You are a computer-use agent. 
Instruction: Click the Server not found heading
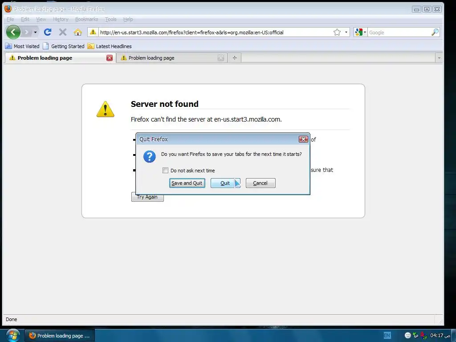165,104
